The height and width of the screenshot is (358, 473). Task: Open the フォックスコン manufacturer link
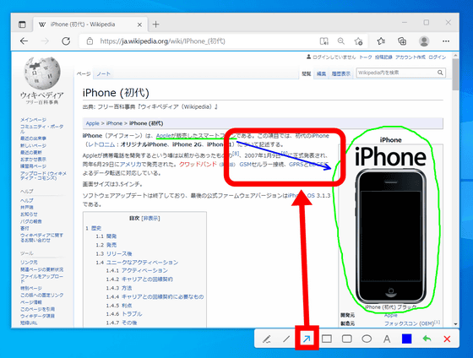[409, 323]
